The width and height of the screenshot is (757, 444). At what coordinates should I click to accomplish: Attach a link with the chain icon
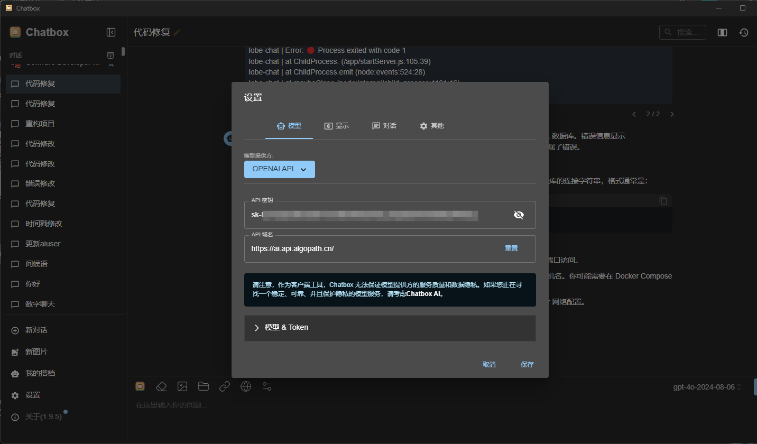pyautogui.click(x=225, y=386)
